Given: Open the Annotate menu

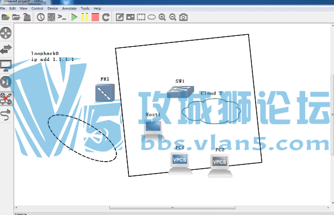Looking at the screenshot, I should point(69,9).
